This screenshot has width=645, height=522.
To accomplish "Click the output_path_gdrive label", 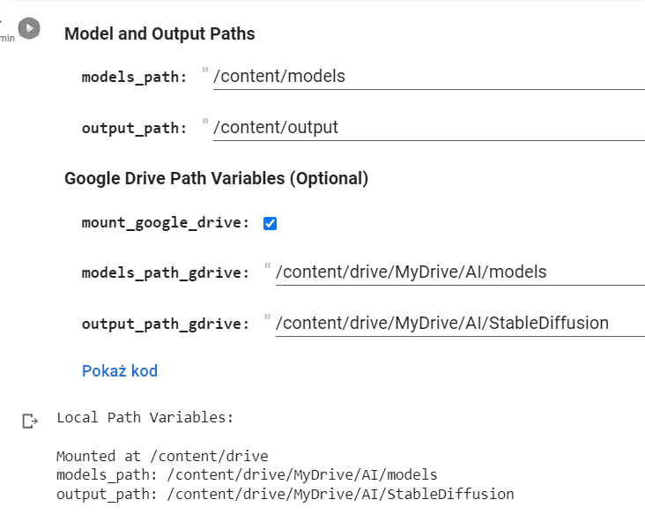I will click(x=166, y=324).
